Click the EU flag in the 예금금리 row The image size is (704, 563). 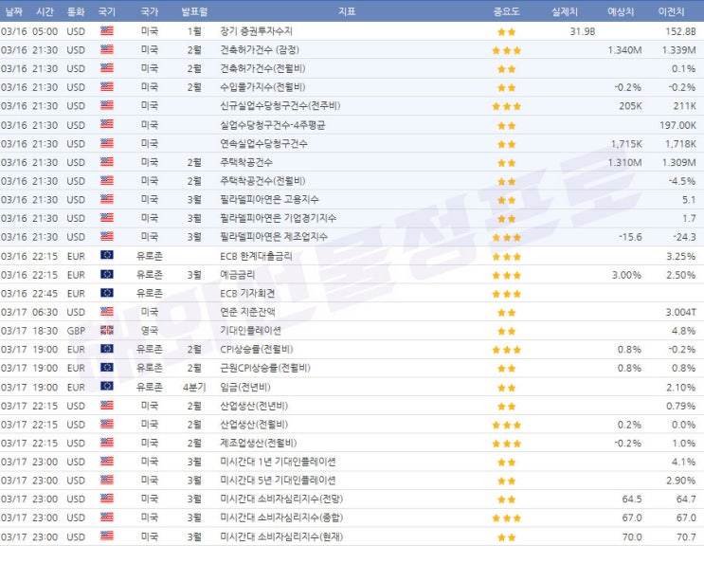[107, 274]
